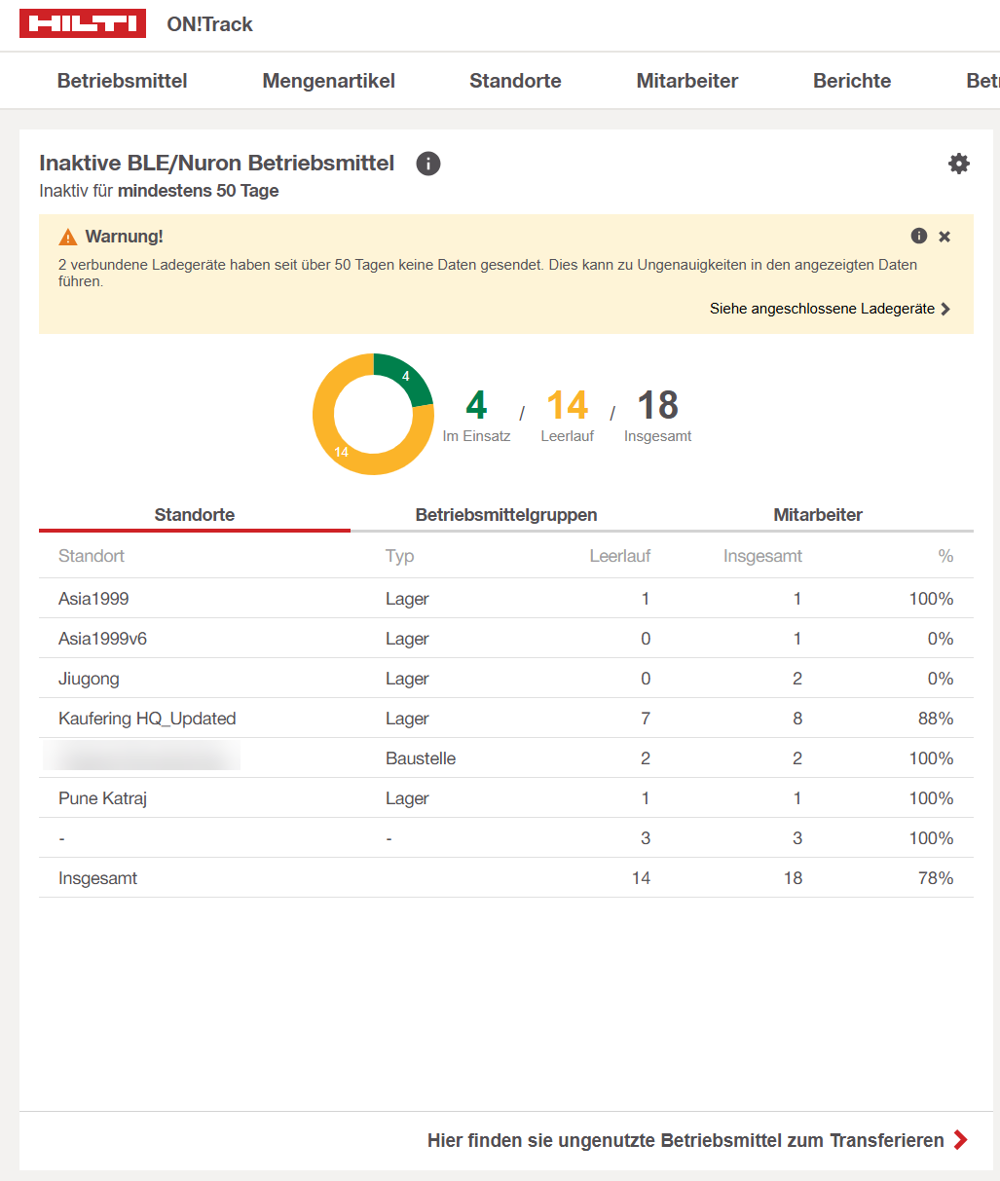Click chevron next to Siehe angeschlossene Ladegeräte
The height and width of the screenshot is (1181, 1000).
[945, 309]
